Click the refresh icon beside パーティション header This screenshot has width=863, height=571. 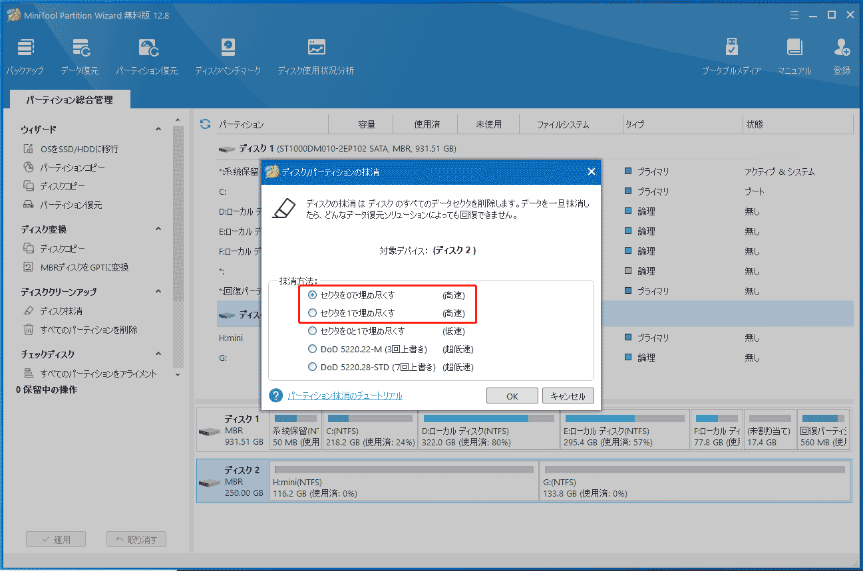[206, 124]
